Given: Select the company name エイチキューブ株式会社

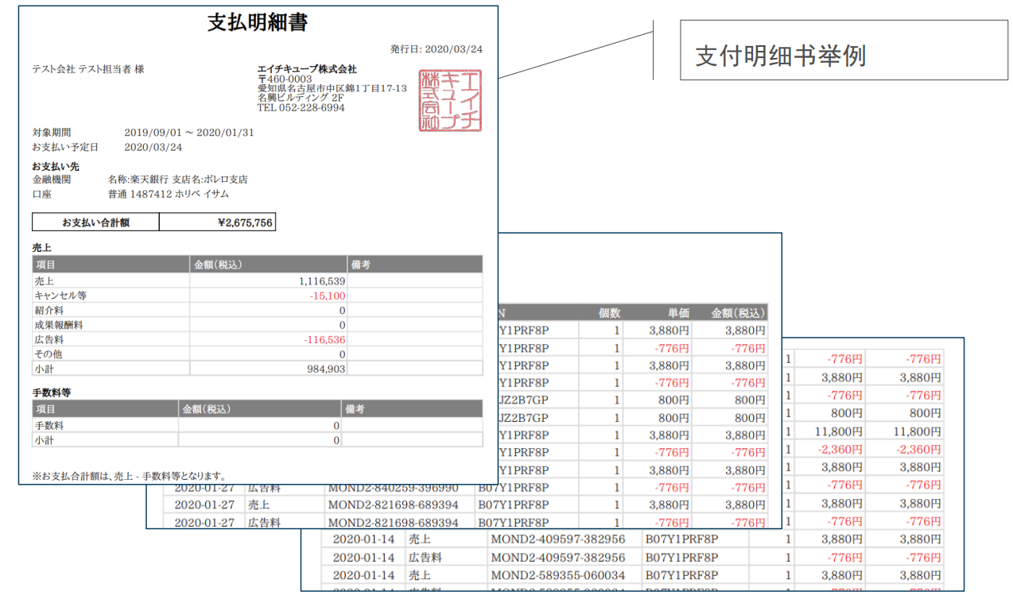Looking at the screenshot, I should pyautogui.click(x=307, y=69).
